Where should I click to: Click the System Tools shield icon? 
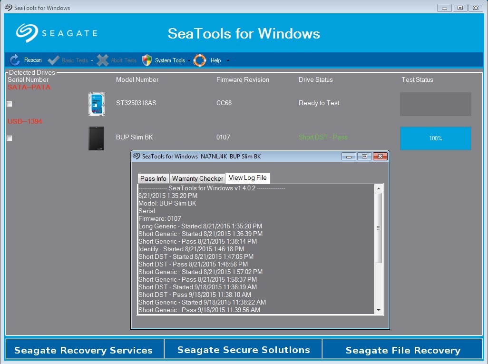pyautogui.click(x=146, y=60)
